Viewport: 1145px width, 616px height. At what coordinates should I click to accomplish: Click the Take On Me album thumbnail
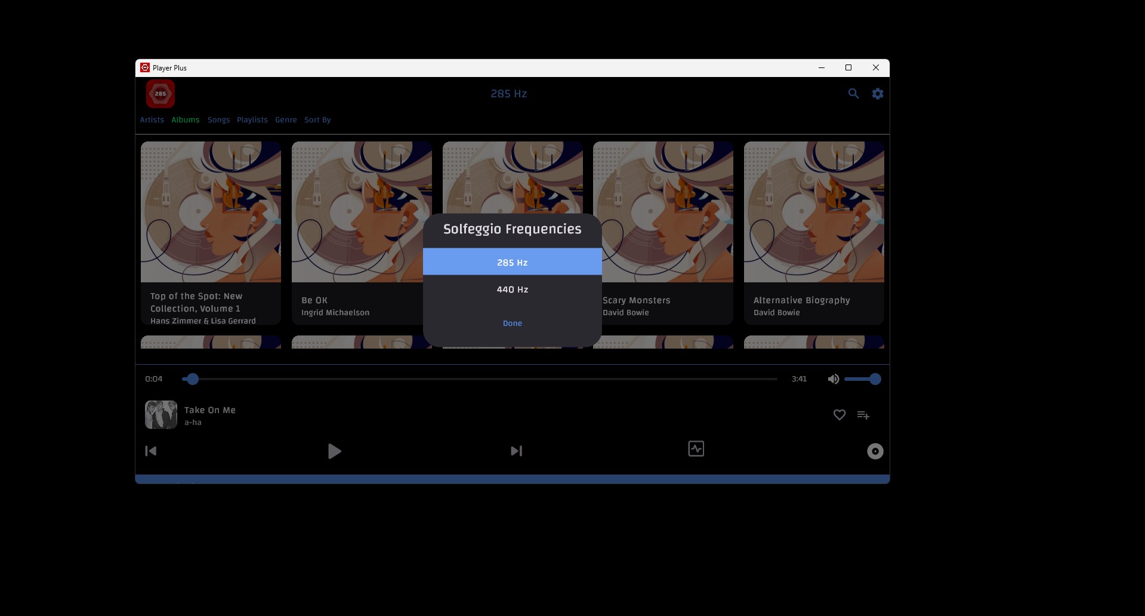[161, 415]
